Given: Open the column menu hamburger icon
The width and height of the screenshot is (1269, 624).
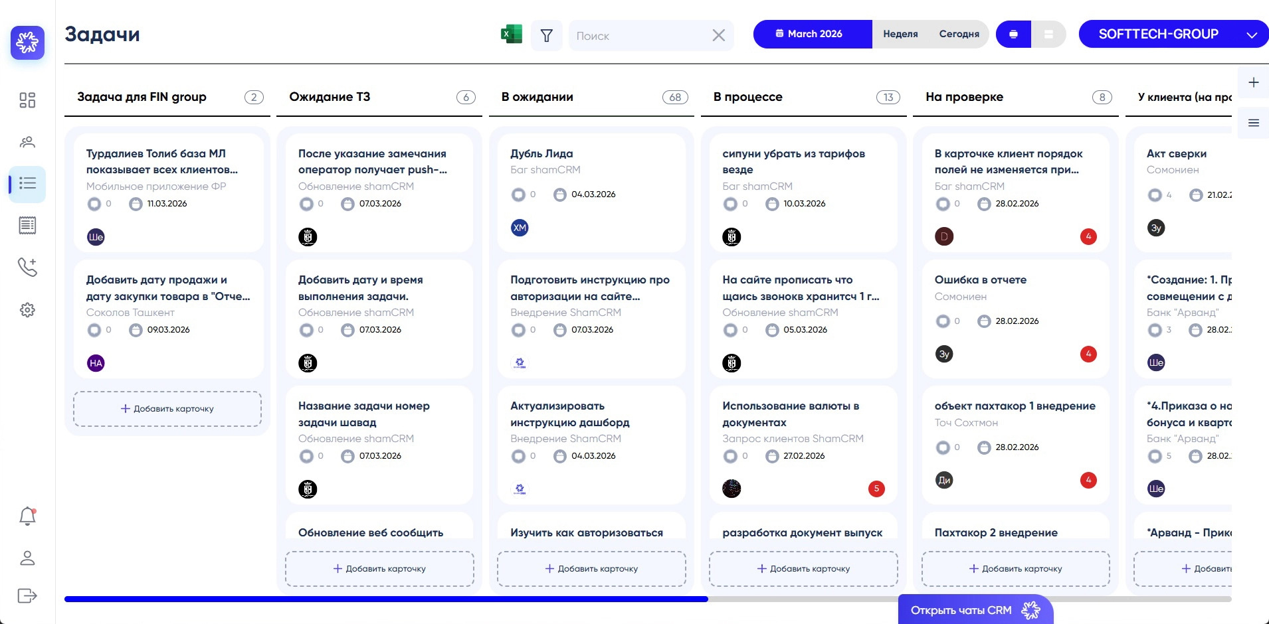Looking at the screenshot, I should (1253, 123).
